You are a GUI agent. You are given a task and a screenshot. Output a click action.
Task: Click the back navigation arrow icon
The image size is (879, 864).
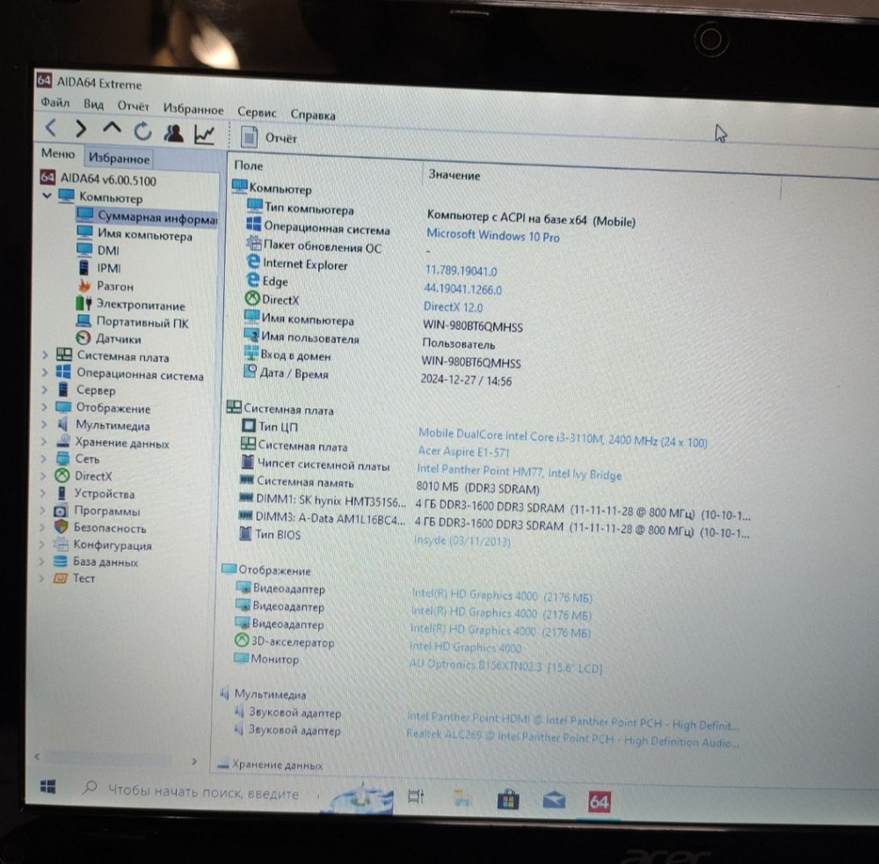pyautogui.click(x=50, y=128)
